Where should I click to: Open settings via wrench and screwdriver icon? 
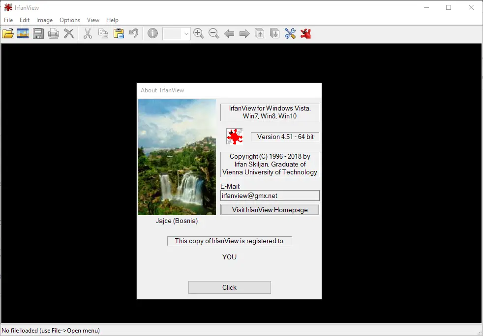coord(290,33)
